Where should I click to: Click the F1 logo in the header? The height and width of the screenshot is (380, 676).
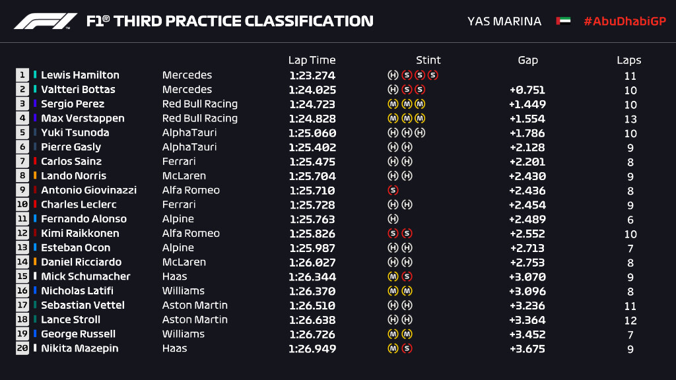(x=46, y=21)
